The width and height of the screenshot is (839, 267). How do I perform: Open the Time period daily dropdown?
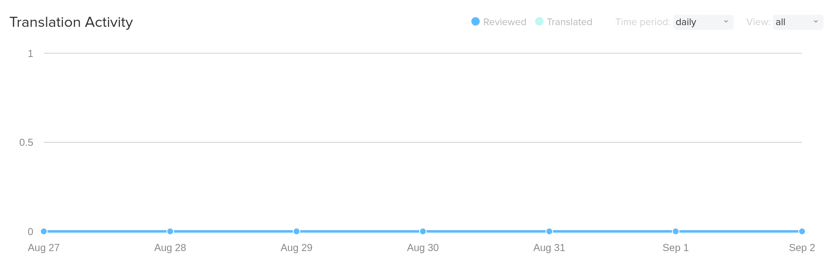coord(703,22)
